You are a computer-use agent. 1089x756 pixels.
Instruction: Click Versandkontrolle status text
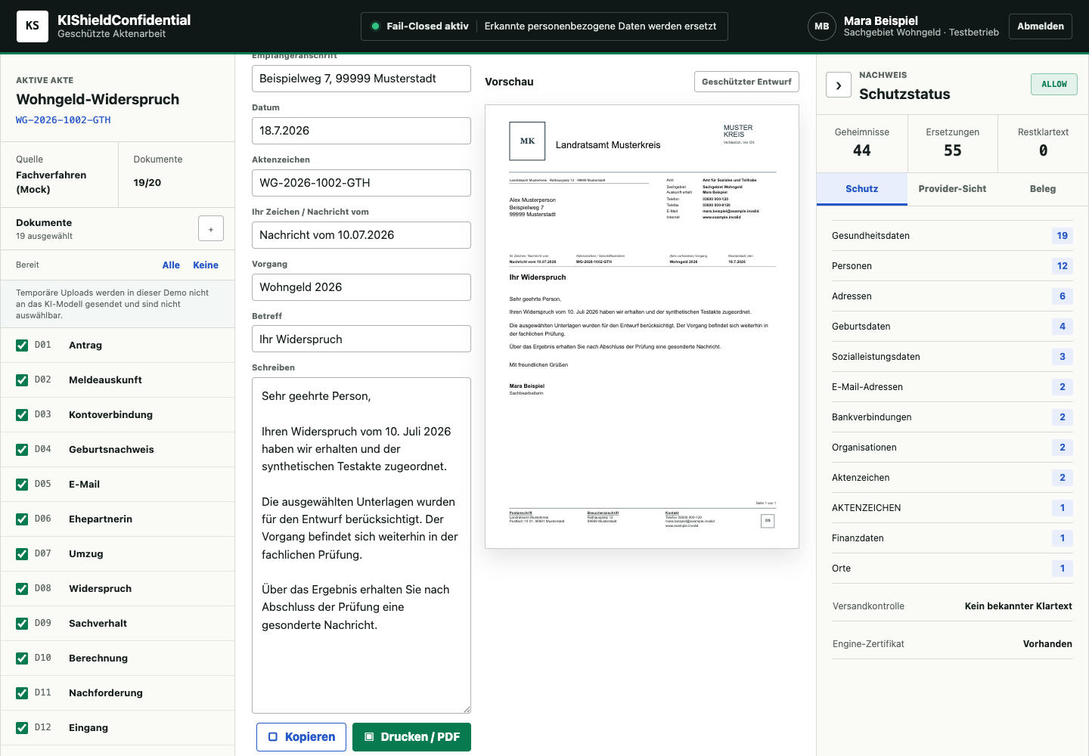(x=1018, y=606)
